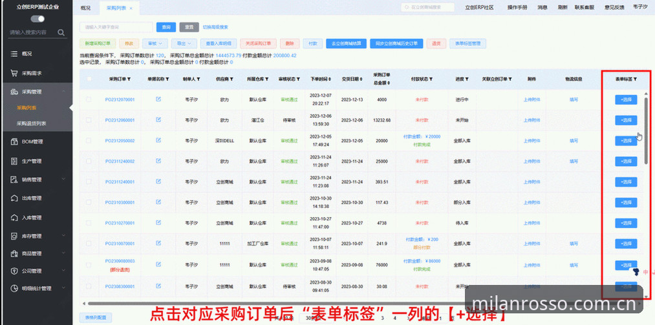Expand 明细统计管理 with its chevron
655x325 pixels.
coord(63,288)
